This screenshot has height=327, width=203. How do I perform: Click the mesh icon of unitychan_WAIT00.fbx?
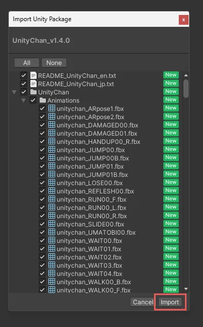[x=52, y=240]
